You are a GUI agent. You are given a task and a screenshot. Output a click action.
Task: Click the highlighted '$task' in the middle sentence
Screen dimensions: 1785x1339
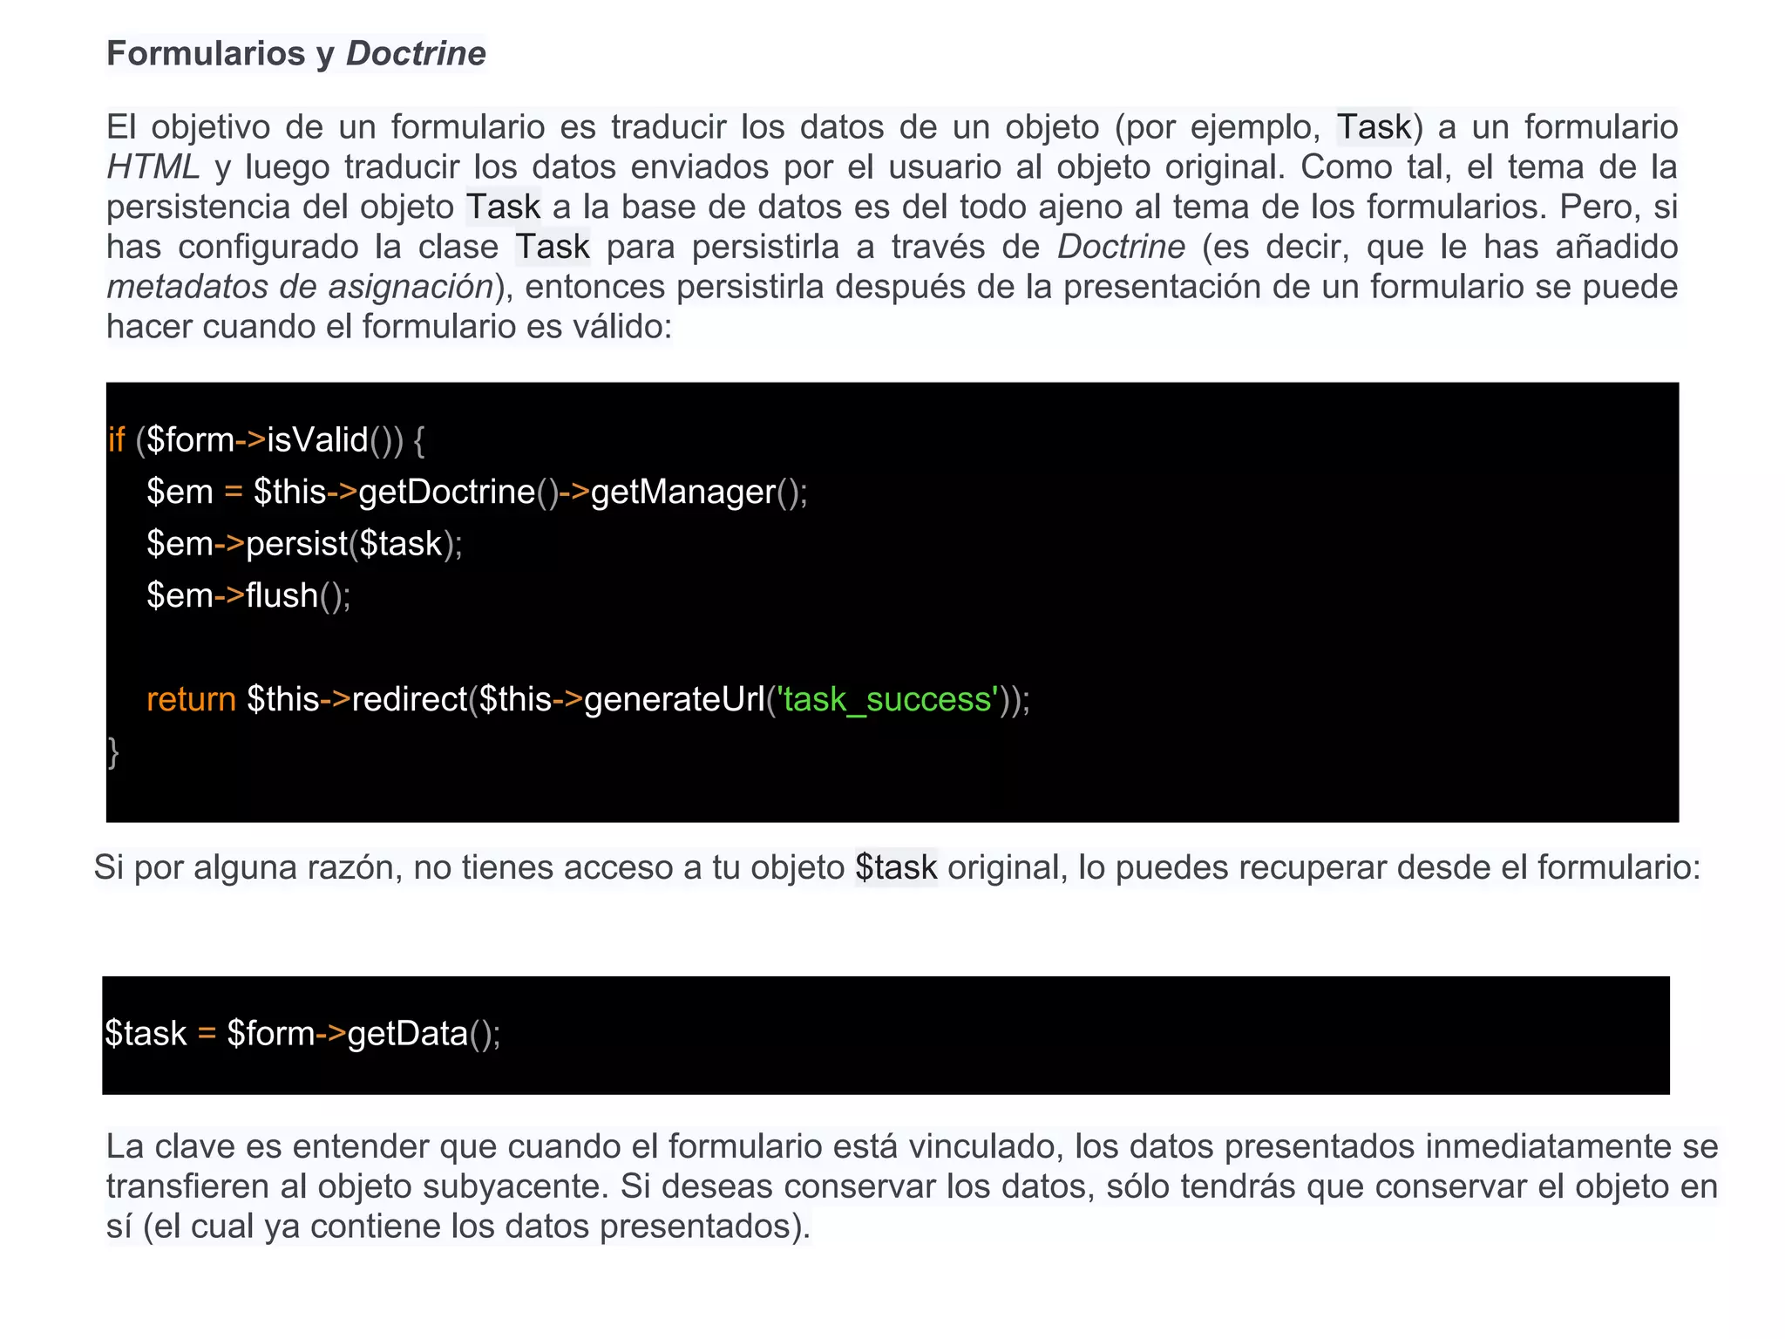tap(896, 867)
